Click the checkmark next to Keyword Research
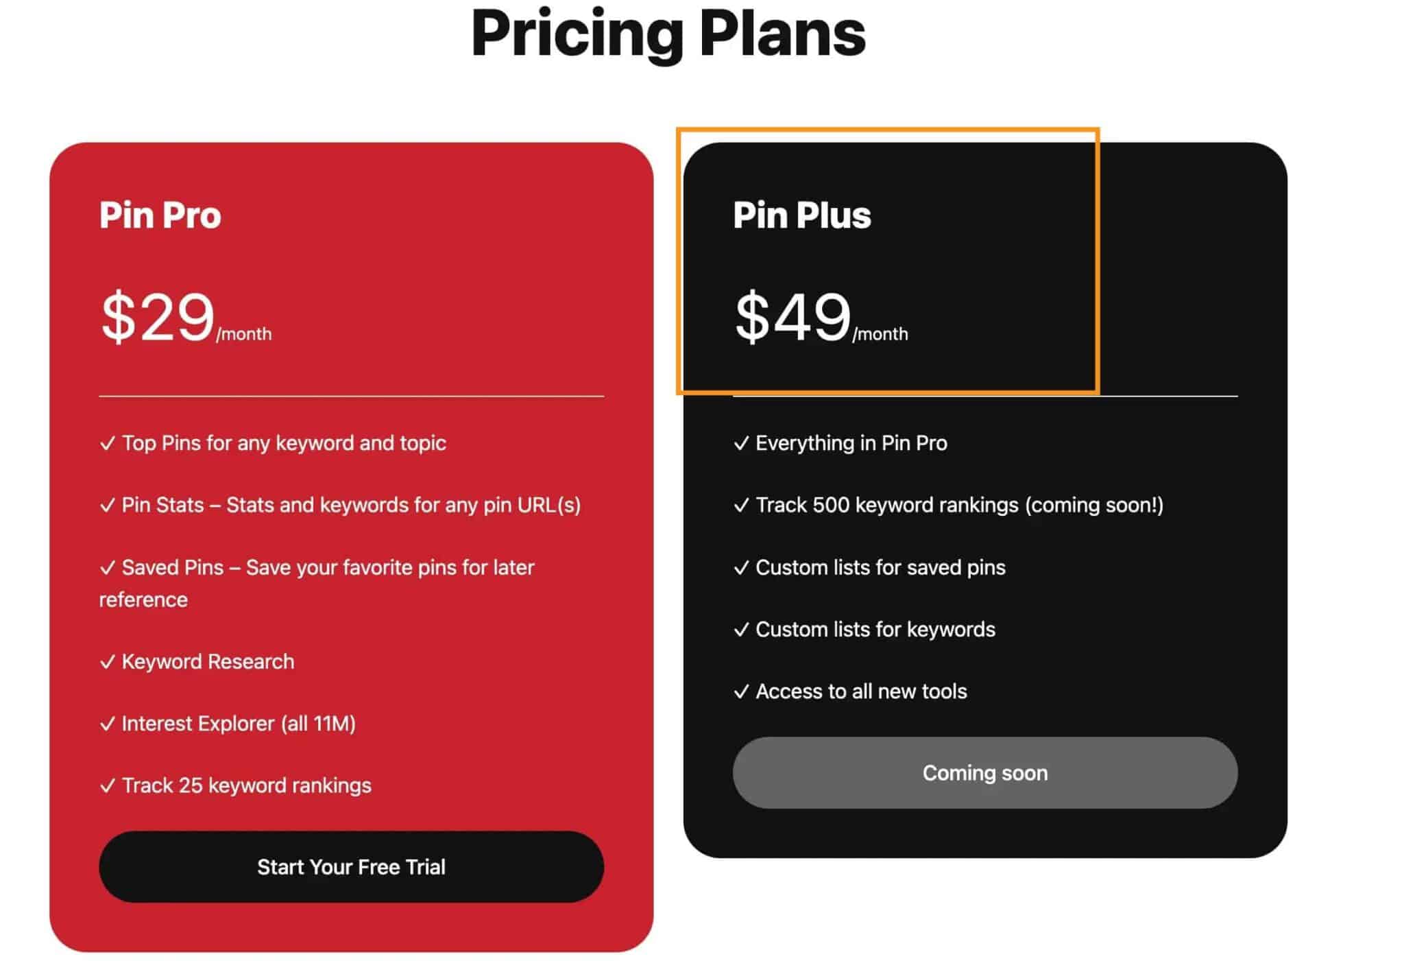This screenshot has width=1404, height=961. 107,662
